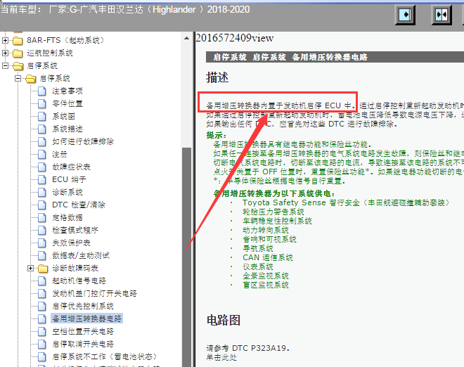Open the 空档位置开关电路 tree entry
Viewport: 464px width, 367px height.
click(x=83, y=331)
